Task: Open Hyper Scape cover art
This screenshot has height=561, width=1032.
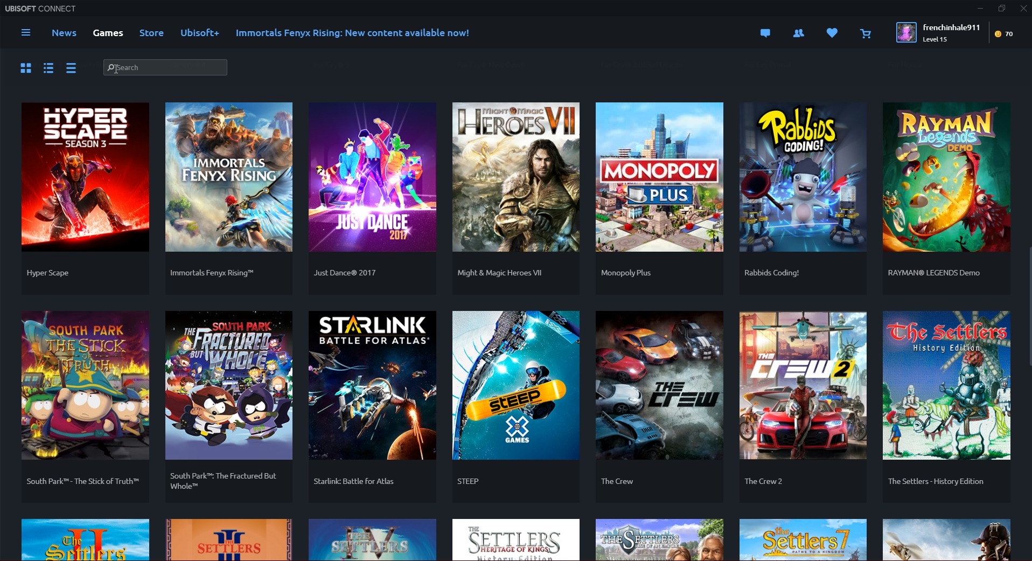Action: click(x=85, y=177)
